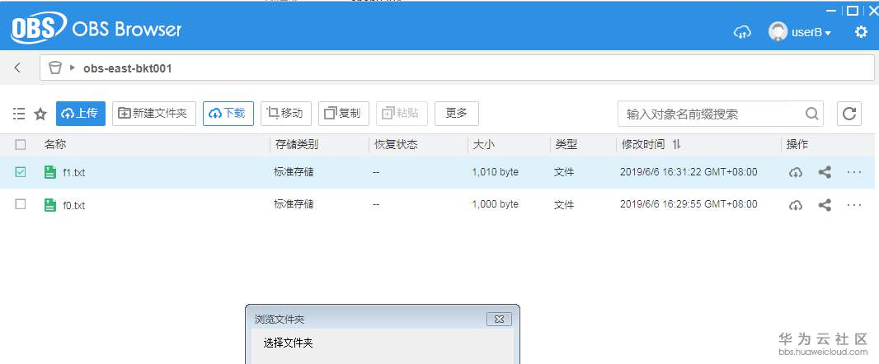Click the 1,010 byte size cell

click(495, 172)
